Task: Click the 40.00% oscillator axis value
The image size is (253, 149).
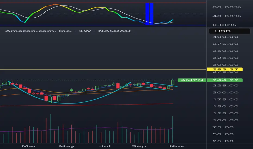Action: click(x=227, y=16)
